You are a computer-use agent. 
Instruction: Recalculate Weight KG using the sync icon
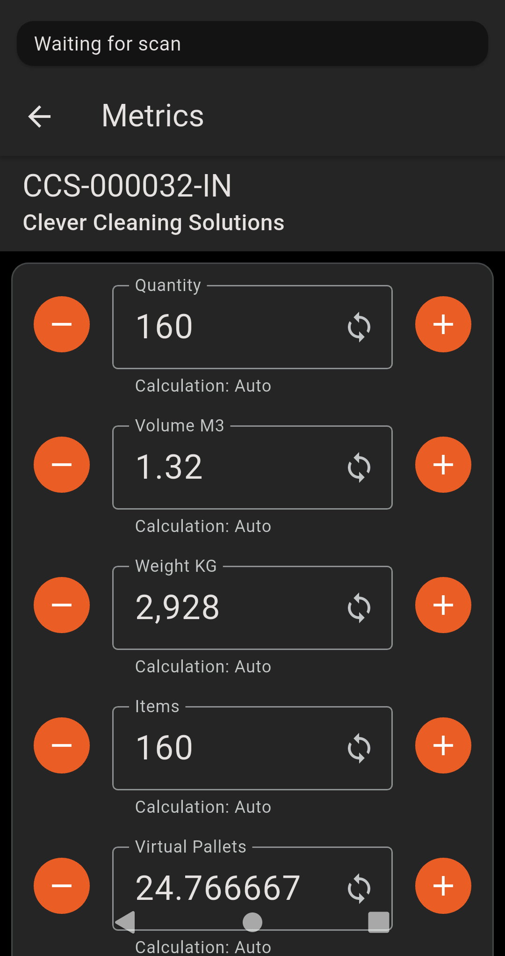pyautogui.click(x=359, y=608)
